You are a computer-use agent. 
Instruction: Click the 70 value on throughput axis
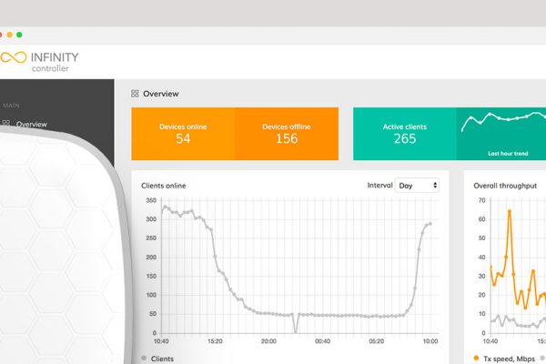[482, 200]
